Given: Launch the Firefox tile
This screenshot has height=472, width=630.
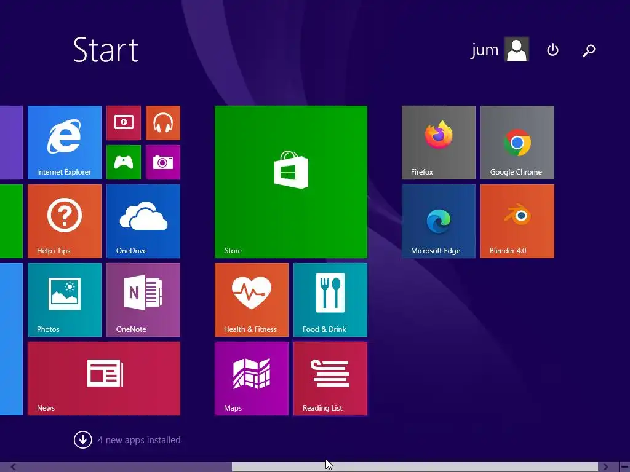Looking at the screenshot, I should tap(439, 143).
